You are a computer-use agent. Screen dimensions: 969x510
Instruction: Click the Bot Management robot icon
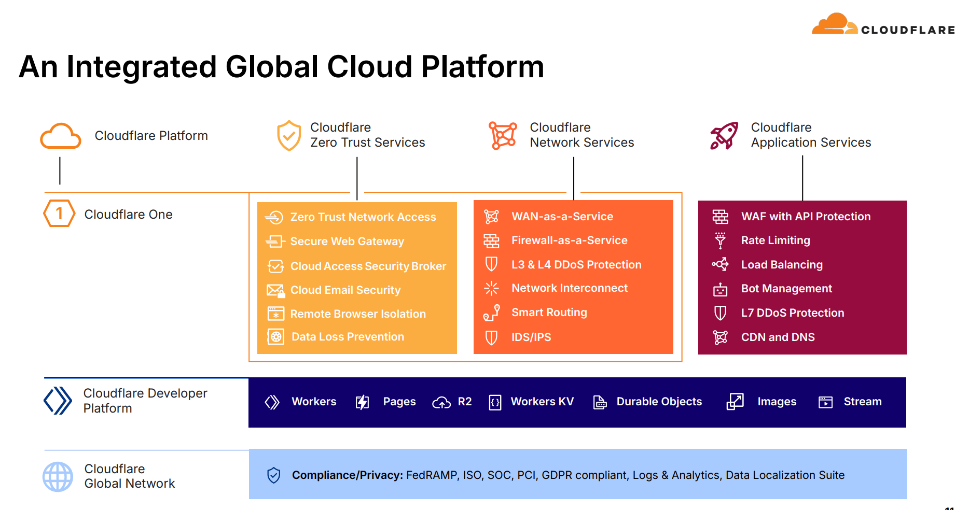coord(720,289)
